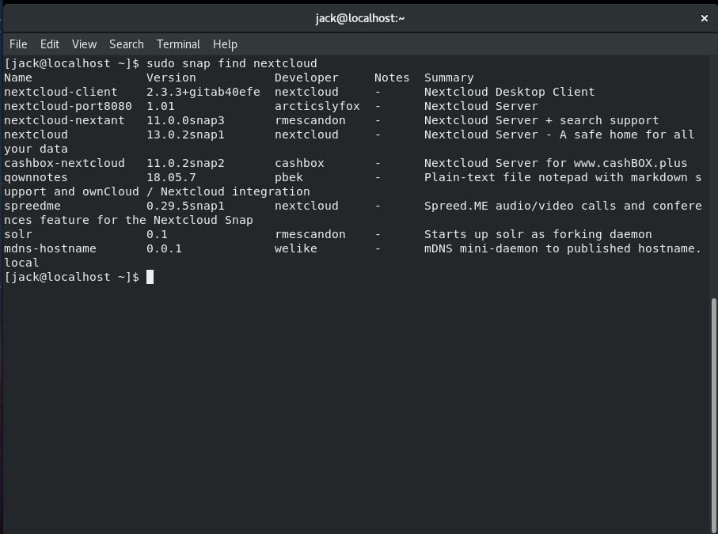The height and width of the screenshot is (534, 718).
Task: Close the terminal window with X icon
Action: 704,18
